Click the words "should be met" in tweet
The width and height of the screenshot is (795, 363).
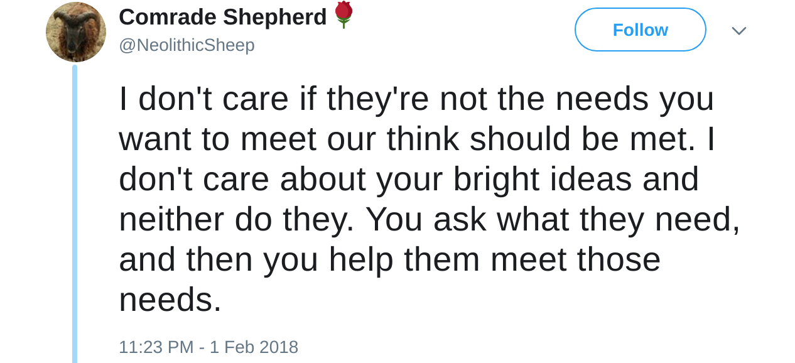pyautogui.click(x=582, y=139)
